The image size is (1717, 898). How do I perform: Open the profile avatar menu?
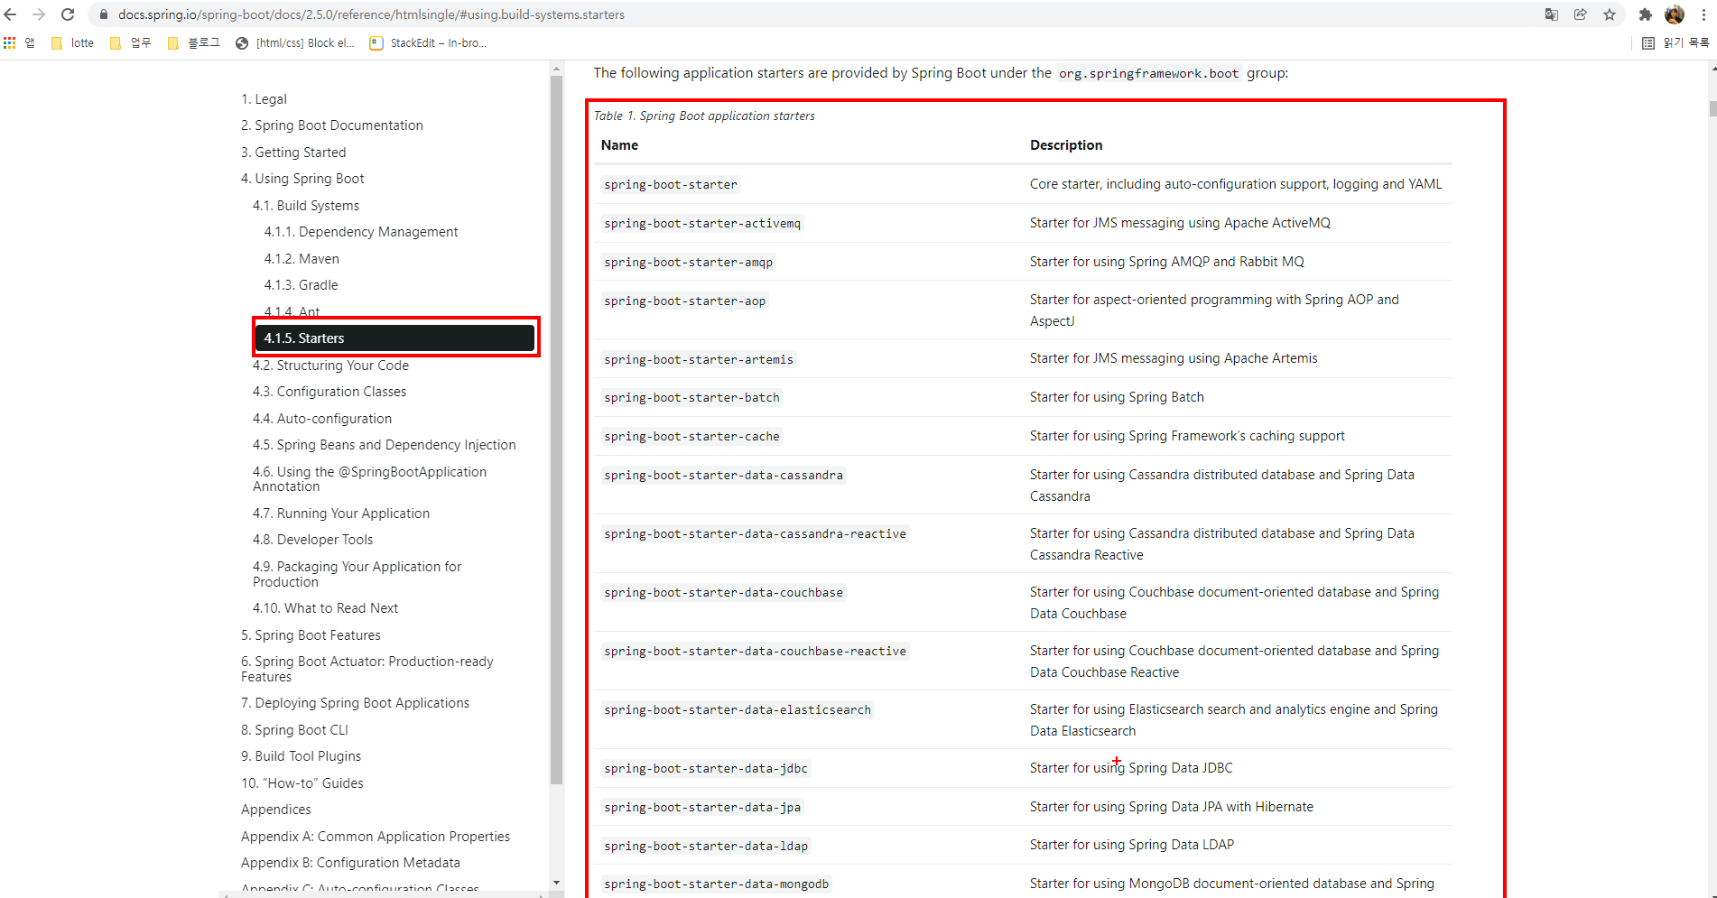pos(1675,14)
